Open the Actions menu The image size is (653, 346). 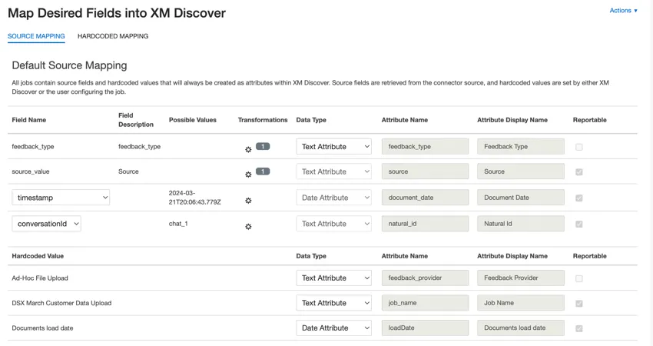pos(623,11)
